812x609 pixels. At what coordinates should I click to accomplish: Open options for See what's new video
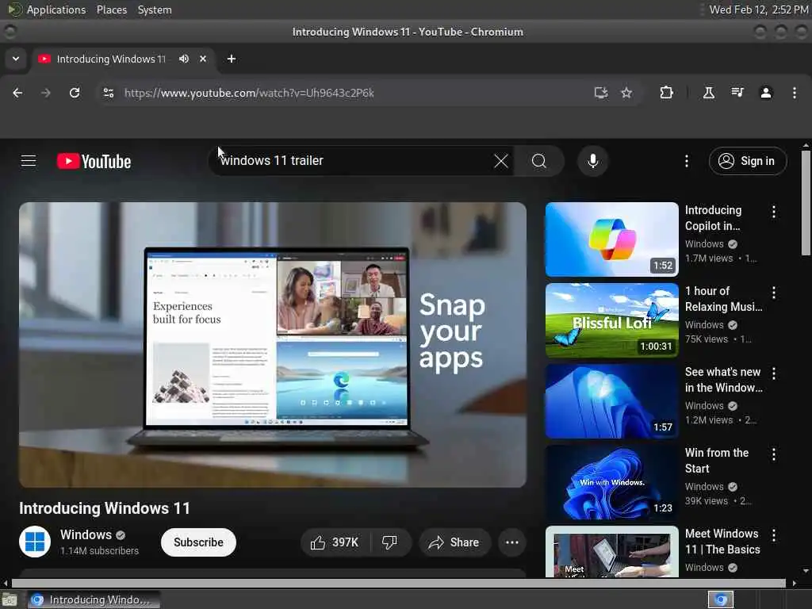pyautogui.click(x=774, y=373)
